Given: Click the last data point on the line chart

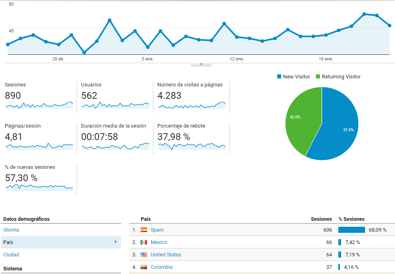Looking at the screenshot, I should click(390, 26).
